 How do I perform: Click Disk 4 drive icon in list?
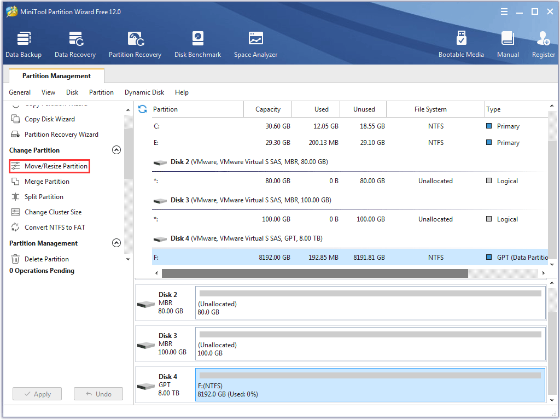tap(160, 239)
